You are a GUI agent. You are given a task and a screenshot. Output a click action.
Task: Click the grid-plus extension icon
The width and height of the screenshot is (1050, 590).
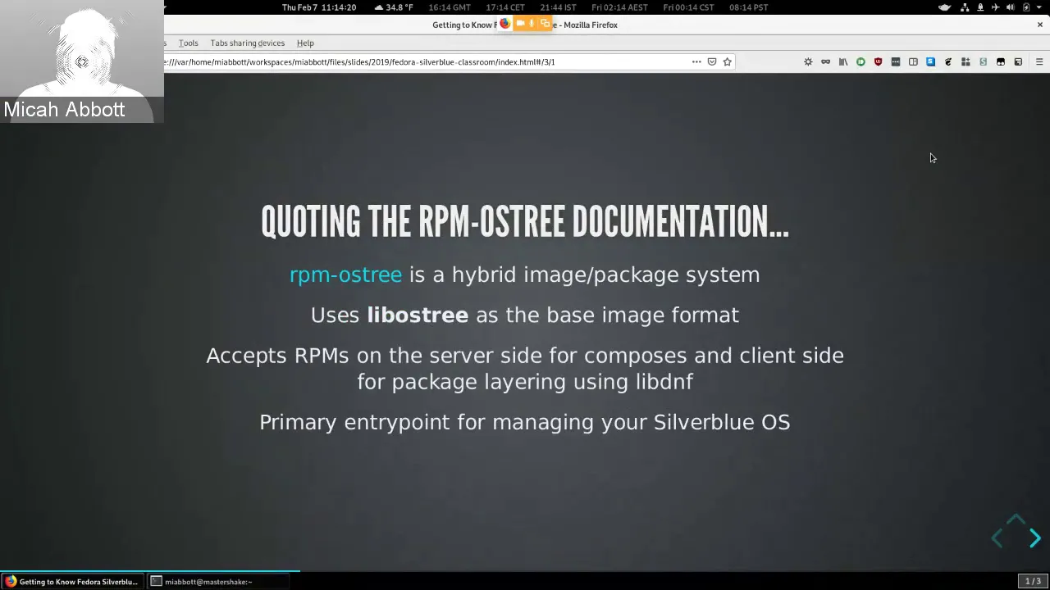tap(966, 61)
